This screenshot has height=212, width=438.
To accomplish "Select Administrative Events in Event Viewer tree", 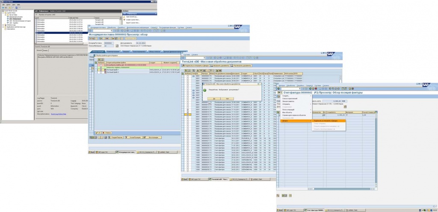I will (16, 17).
